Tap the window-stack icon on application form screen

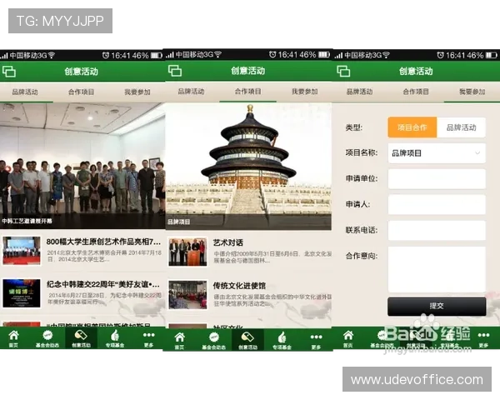tap(343, 71)
